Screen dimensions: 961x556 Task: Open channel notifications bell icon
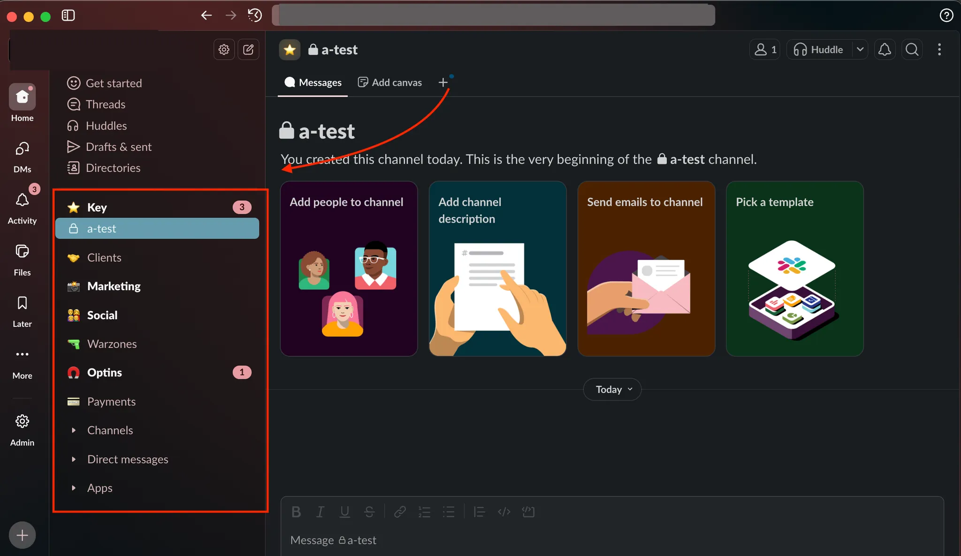(x=885, y=49)
